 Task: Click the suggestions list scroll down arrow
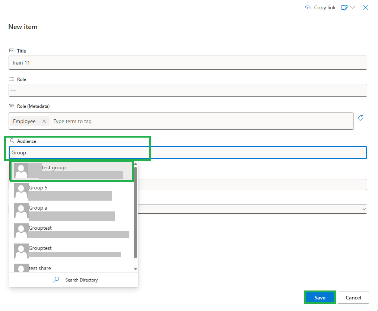click(135, 269)
